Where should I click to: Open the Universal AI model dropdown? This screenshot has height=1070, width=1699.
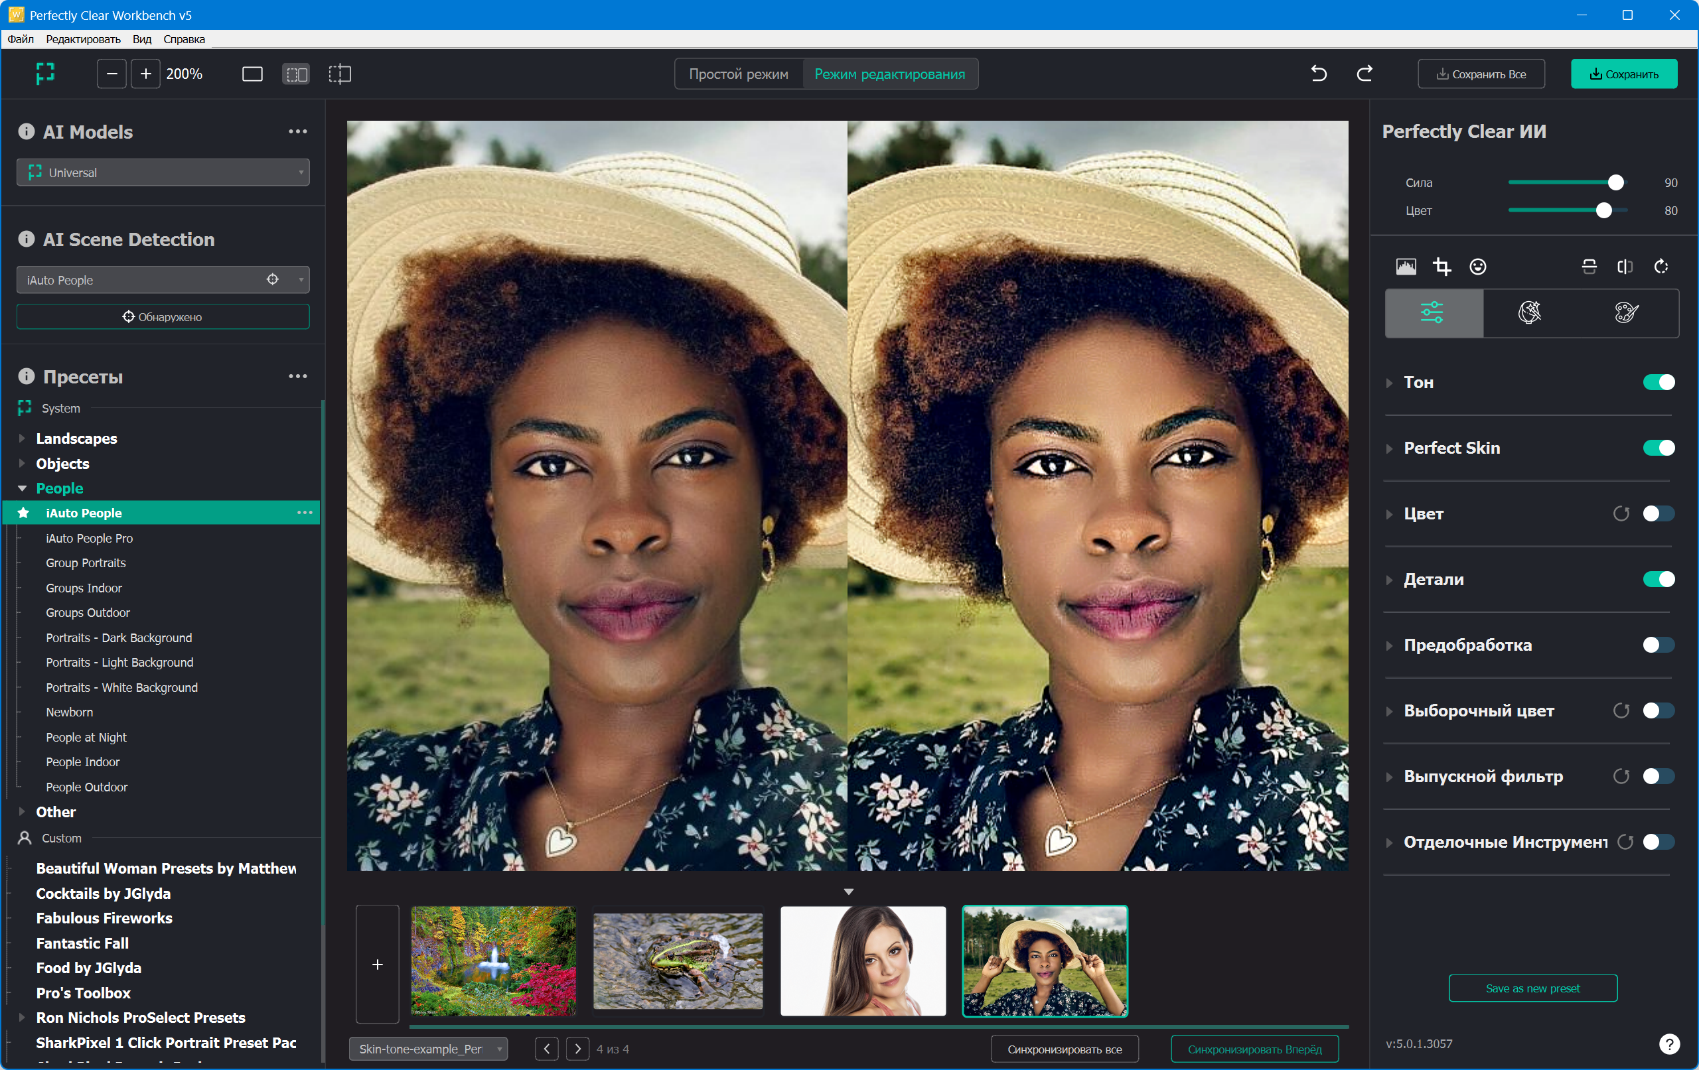pyautogui.click(x=163, y=172)
